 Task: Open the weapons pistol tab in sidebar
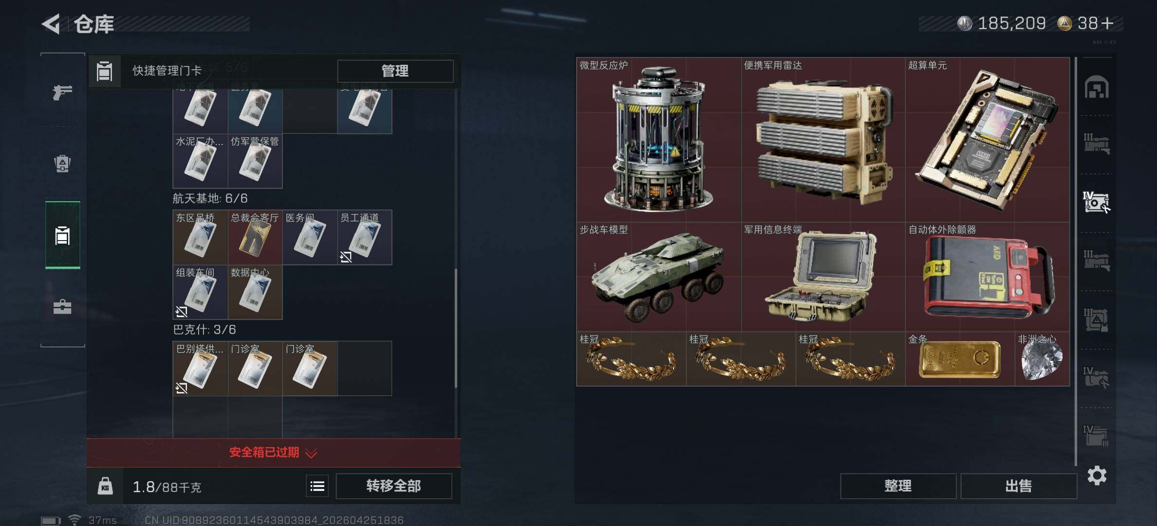[x=62, y=92]
